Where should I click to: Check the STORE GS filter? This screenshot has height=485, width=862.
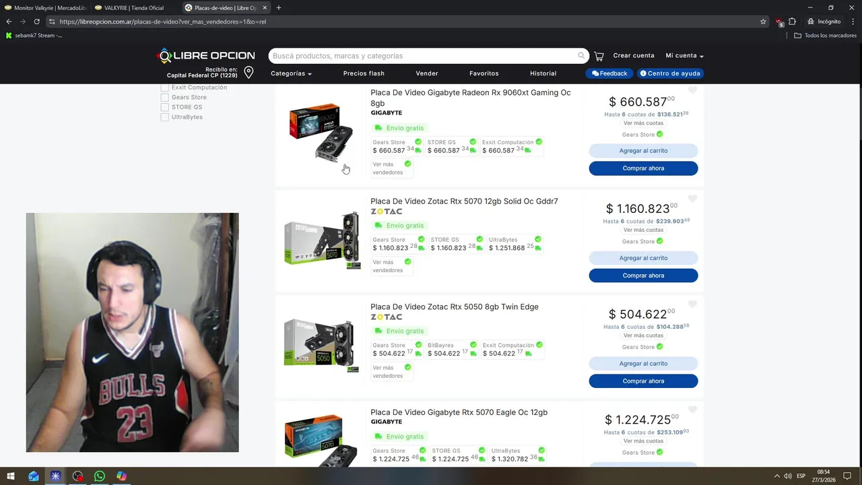[x=165, y=107]
